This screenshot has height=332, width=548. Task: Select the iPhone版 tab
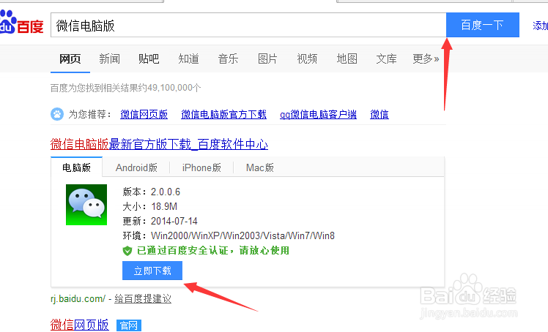point(201,167)
